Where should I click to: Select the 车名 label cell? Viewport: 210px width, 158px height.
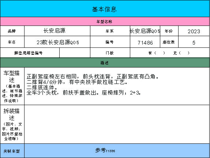click(x=12, y=42)
